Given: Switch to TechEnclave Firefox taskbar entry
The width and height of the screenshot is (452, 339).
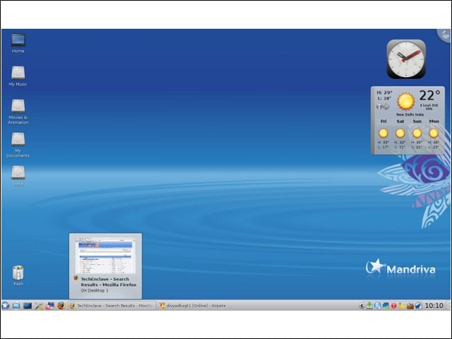Looking at the screenshot, I should (x=112, y=306).
